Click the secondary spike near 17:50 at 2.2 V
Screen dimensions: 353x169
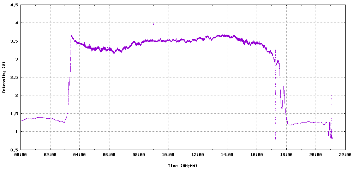284,86
